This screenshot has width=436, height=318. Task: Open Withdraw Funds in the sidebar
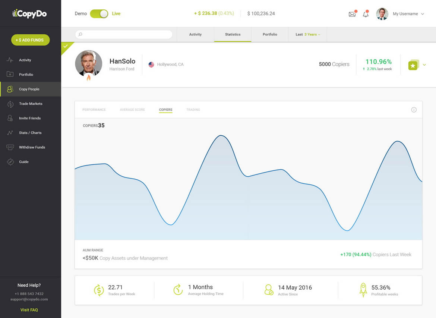31,147
